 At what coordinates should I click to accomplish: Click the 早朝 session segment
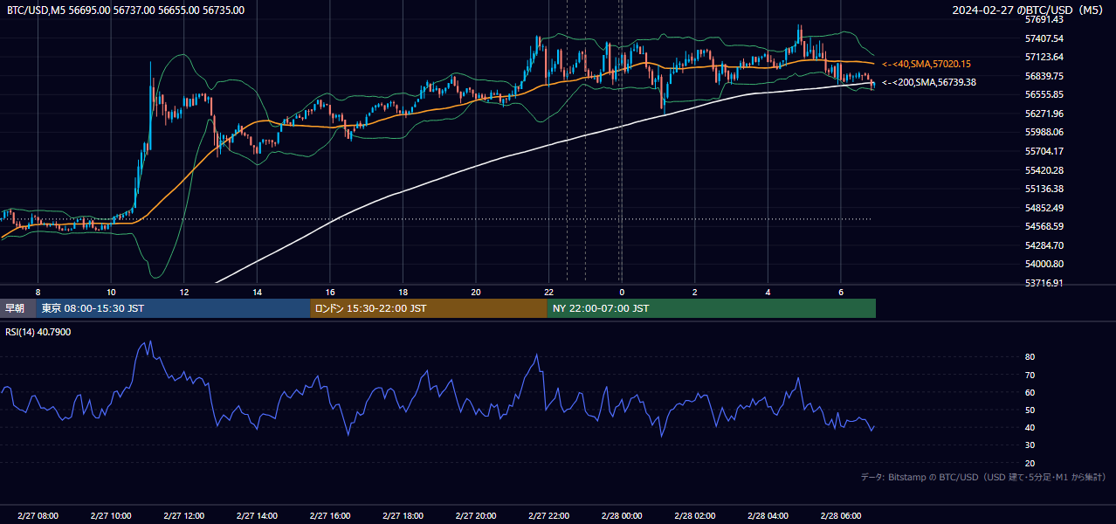click(x=17, y=308)
